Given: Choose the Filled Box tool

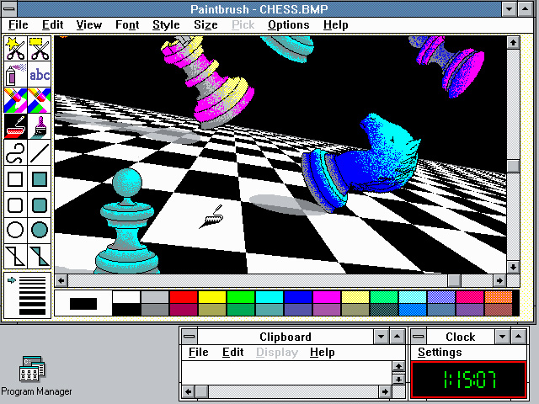Looking at the screenshot, I should coord(40,178).
